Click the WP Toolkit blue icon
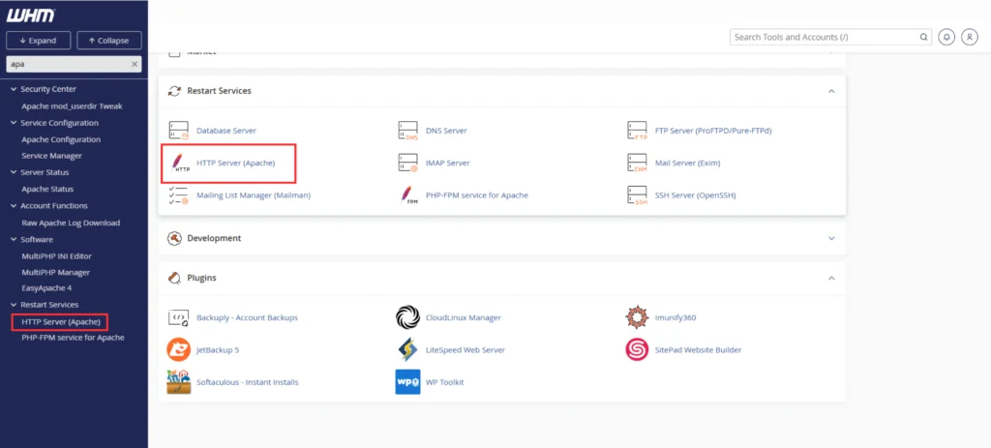Viewport: 991px width, 448px height. [x=408, y=381]
